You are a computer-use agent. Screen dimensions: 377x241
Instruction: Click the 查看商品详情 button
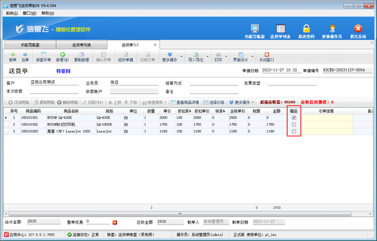(185, 103)
